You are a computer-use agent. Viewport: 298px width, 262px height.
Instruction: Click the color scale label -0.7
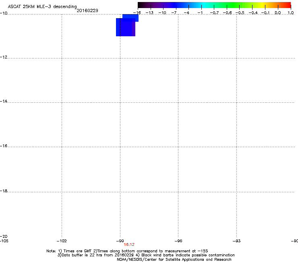pyautogui.click(x=214, y=13)
